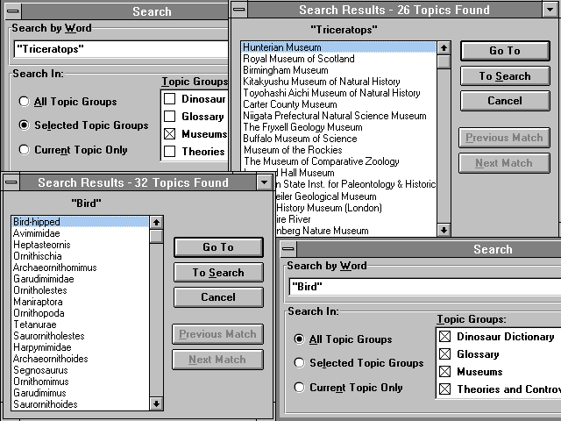Click To Search in Triceratops results window
This screenshot has width=561, height=421.
click(505, 76)
